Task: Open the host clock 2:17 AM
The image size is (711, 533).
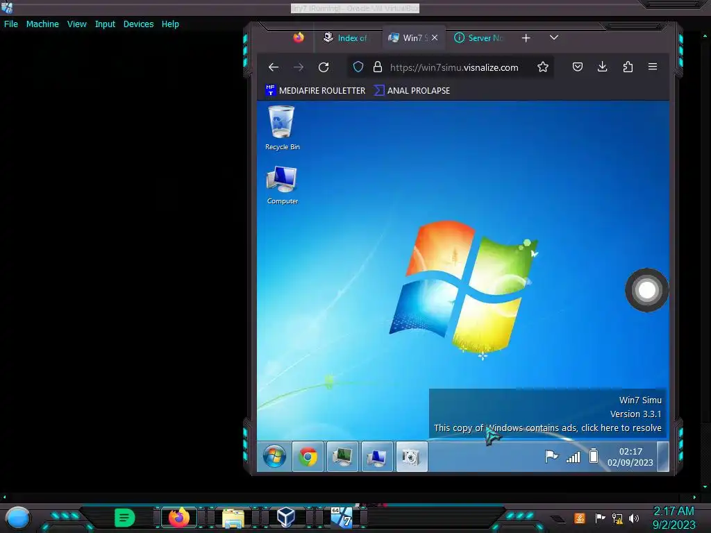Action: (674, 518)
